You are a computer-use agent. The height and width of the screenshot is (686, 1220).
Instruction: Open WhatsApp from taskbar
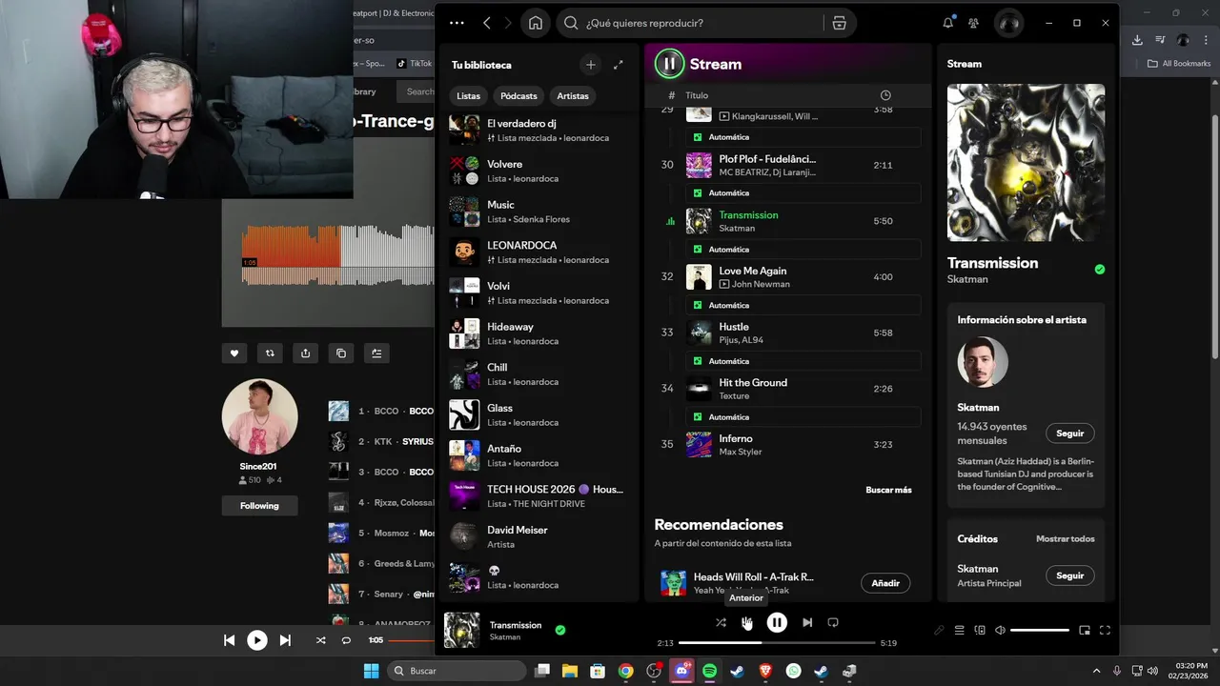pos(794,671)
